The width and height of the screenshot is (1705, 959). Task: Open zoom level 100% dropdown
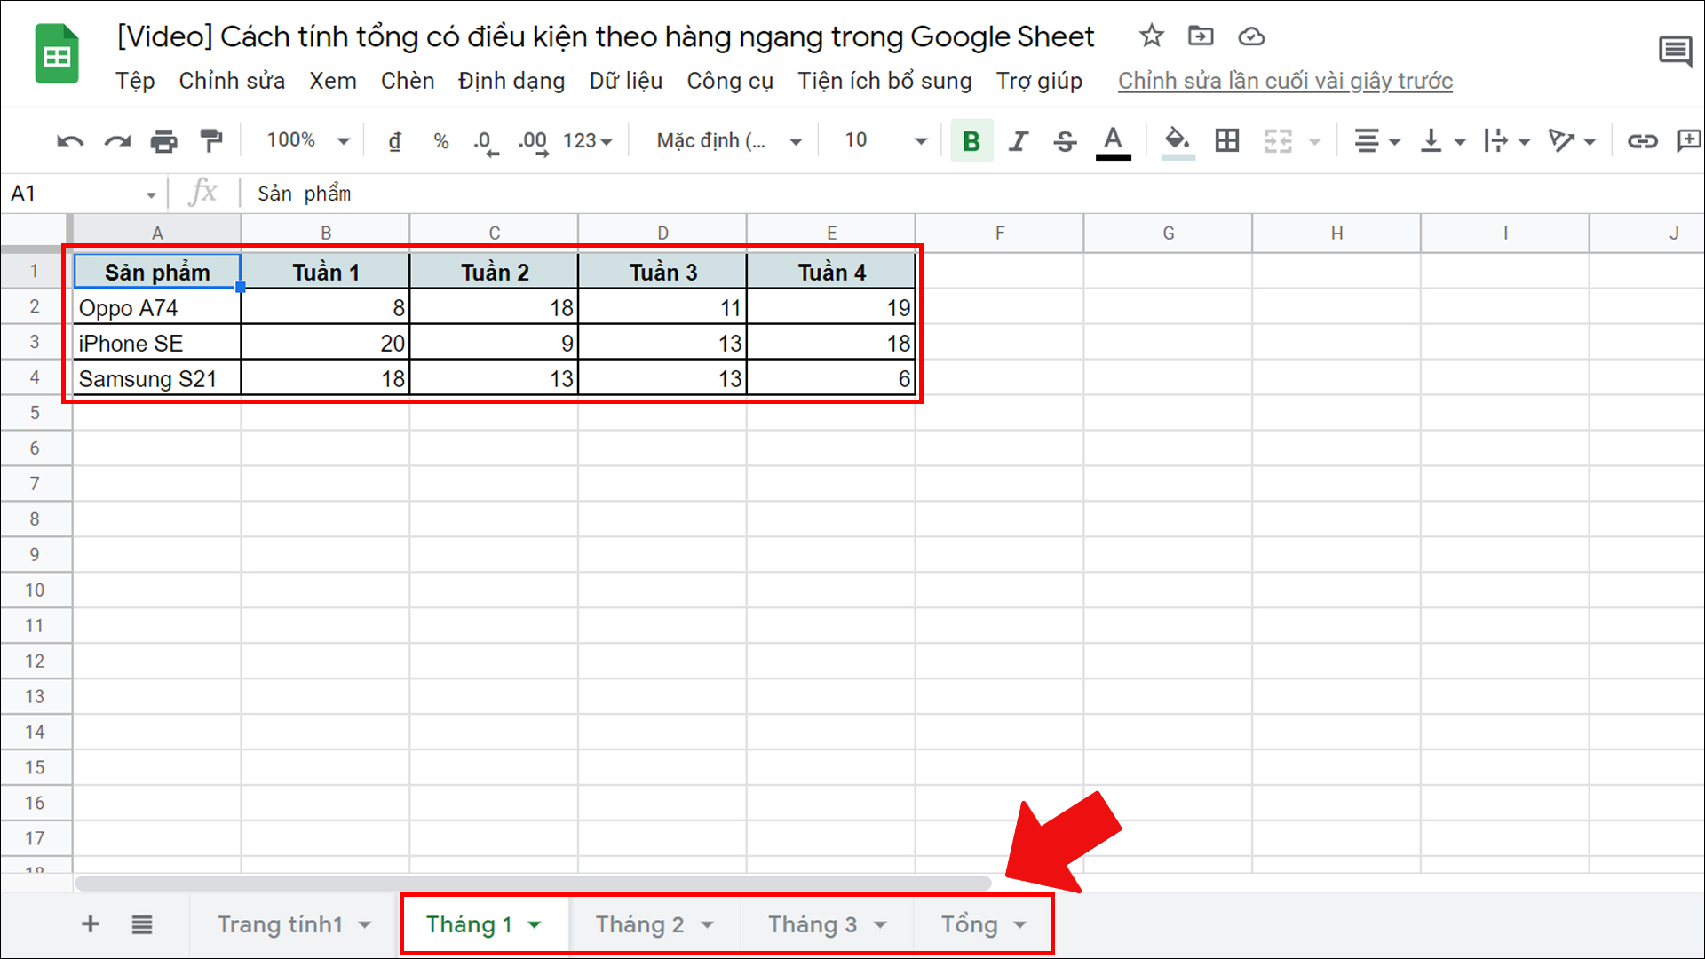click(308, 140)
